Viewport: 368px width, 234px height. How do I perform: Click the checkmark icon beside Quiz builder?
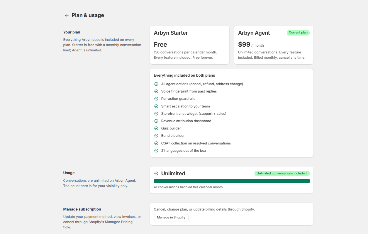(x=156, y=128)
